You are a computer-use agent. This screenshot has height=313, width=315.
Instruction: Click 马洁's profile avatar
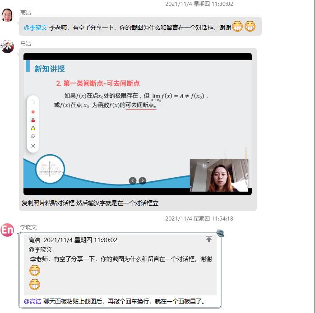click(x=7, y=46)
